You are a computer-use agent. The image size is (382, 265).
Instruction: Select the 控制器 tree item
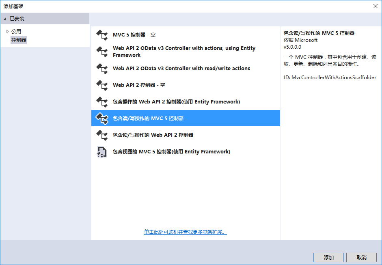click(x=19, y=40)
